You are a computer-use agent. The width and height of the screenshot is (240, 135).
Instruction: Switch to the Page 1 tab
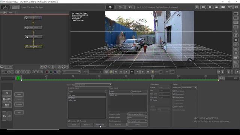(11, 12)
